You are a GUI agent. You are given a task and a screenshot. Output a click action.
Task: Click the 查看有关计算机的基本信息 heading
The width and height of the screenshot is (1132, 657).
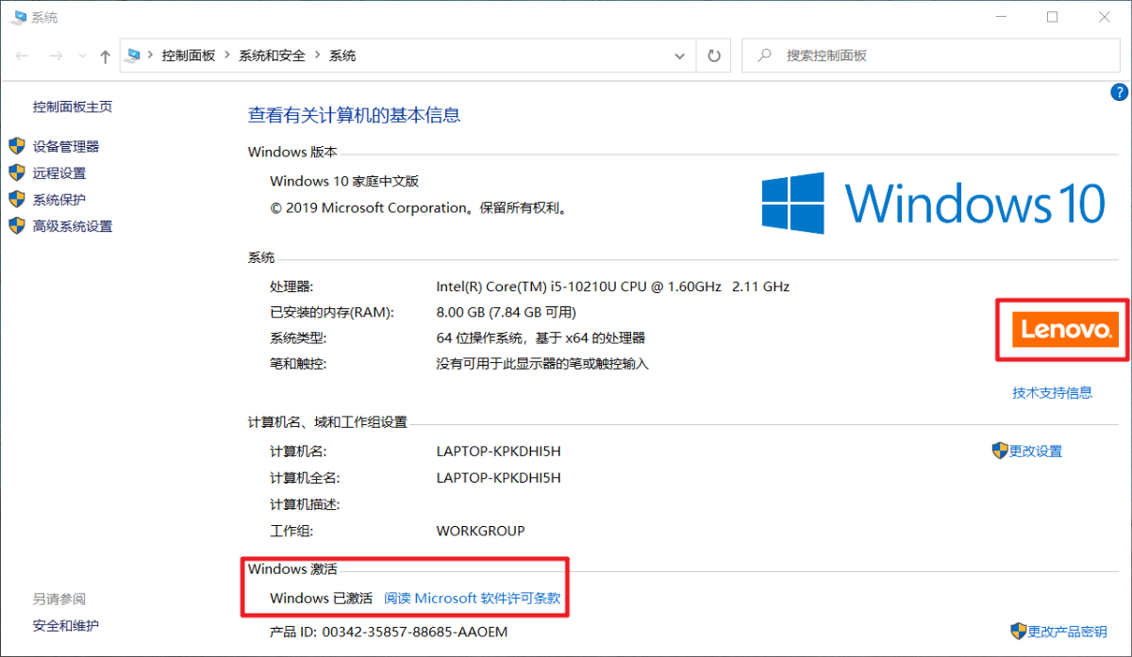(354, 115)
